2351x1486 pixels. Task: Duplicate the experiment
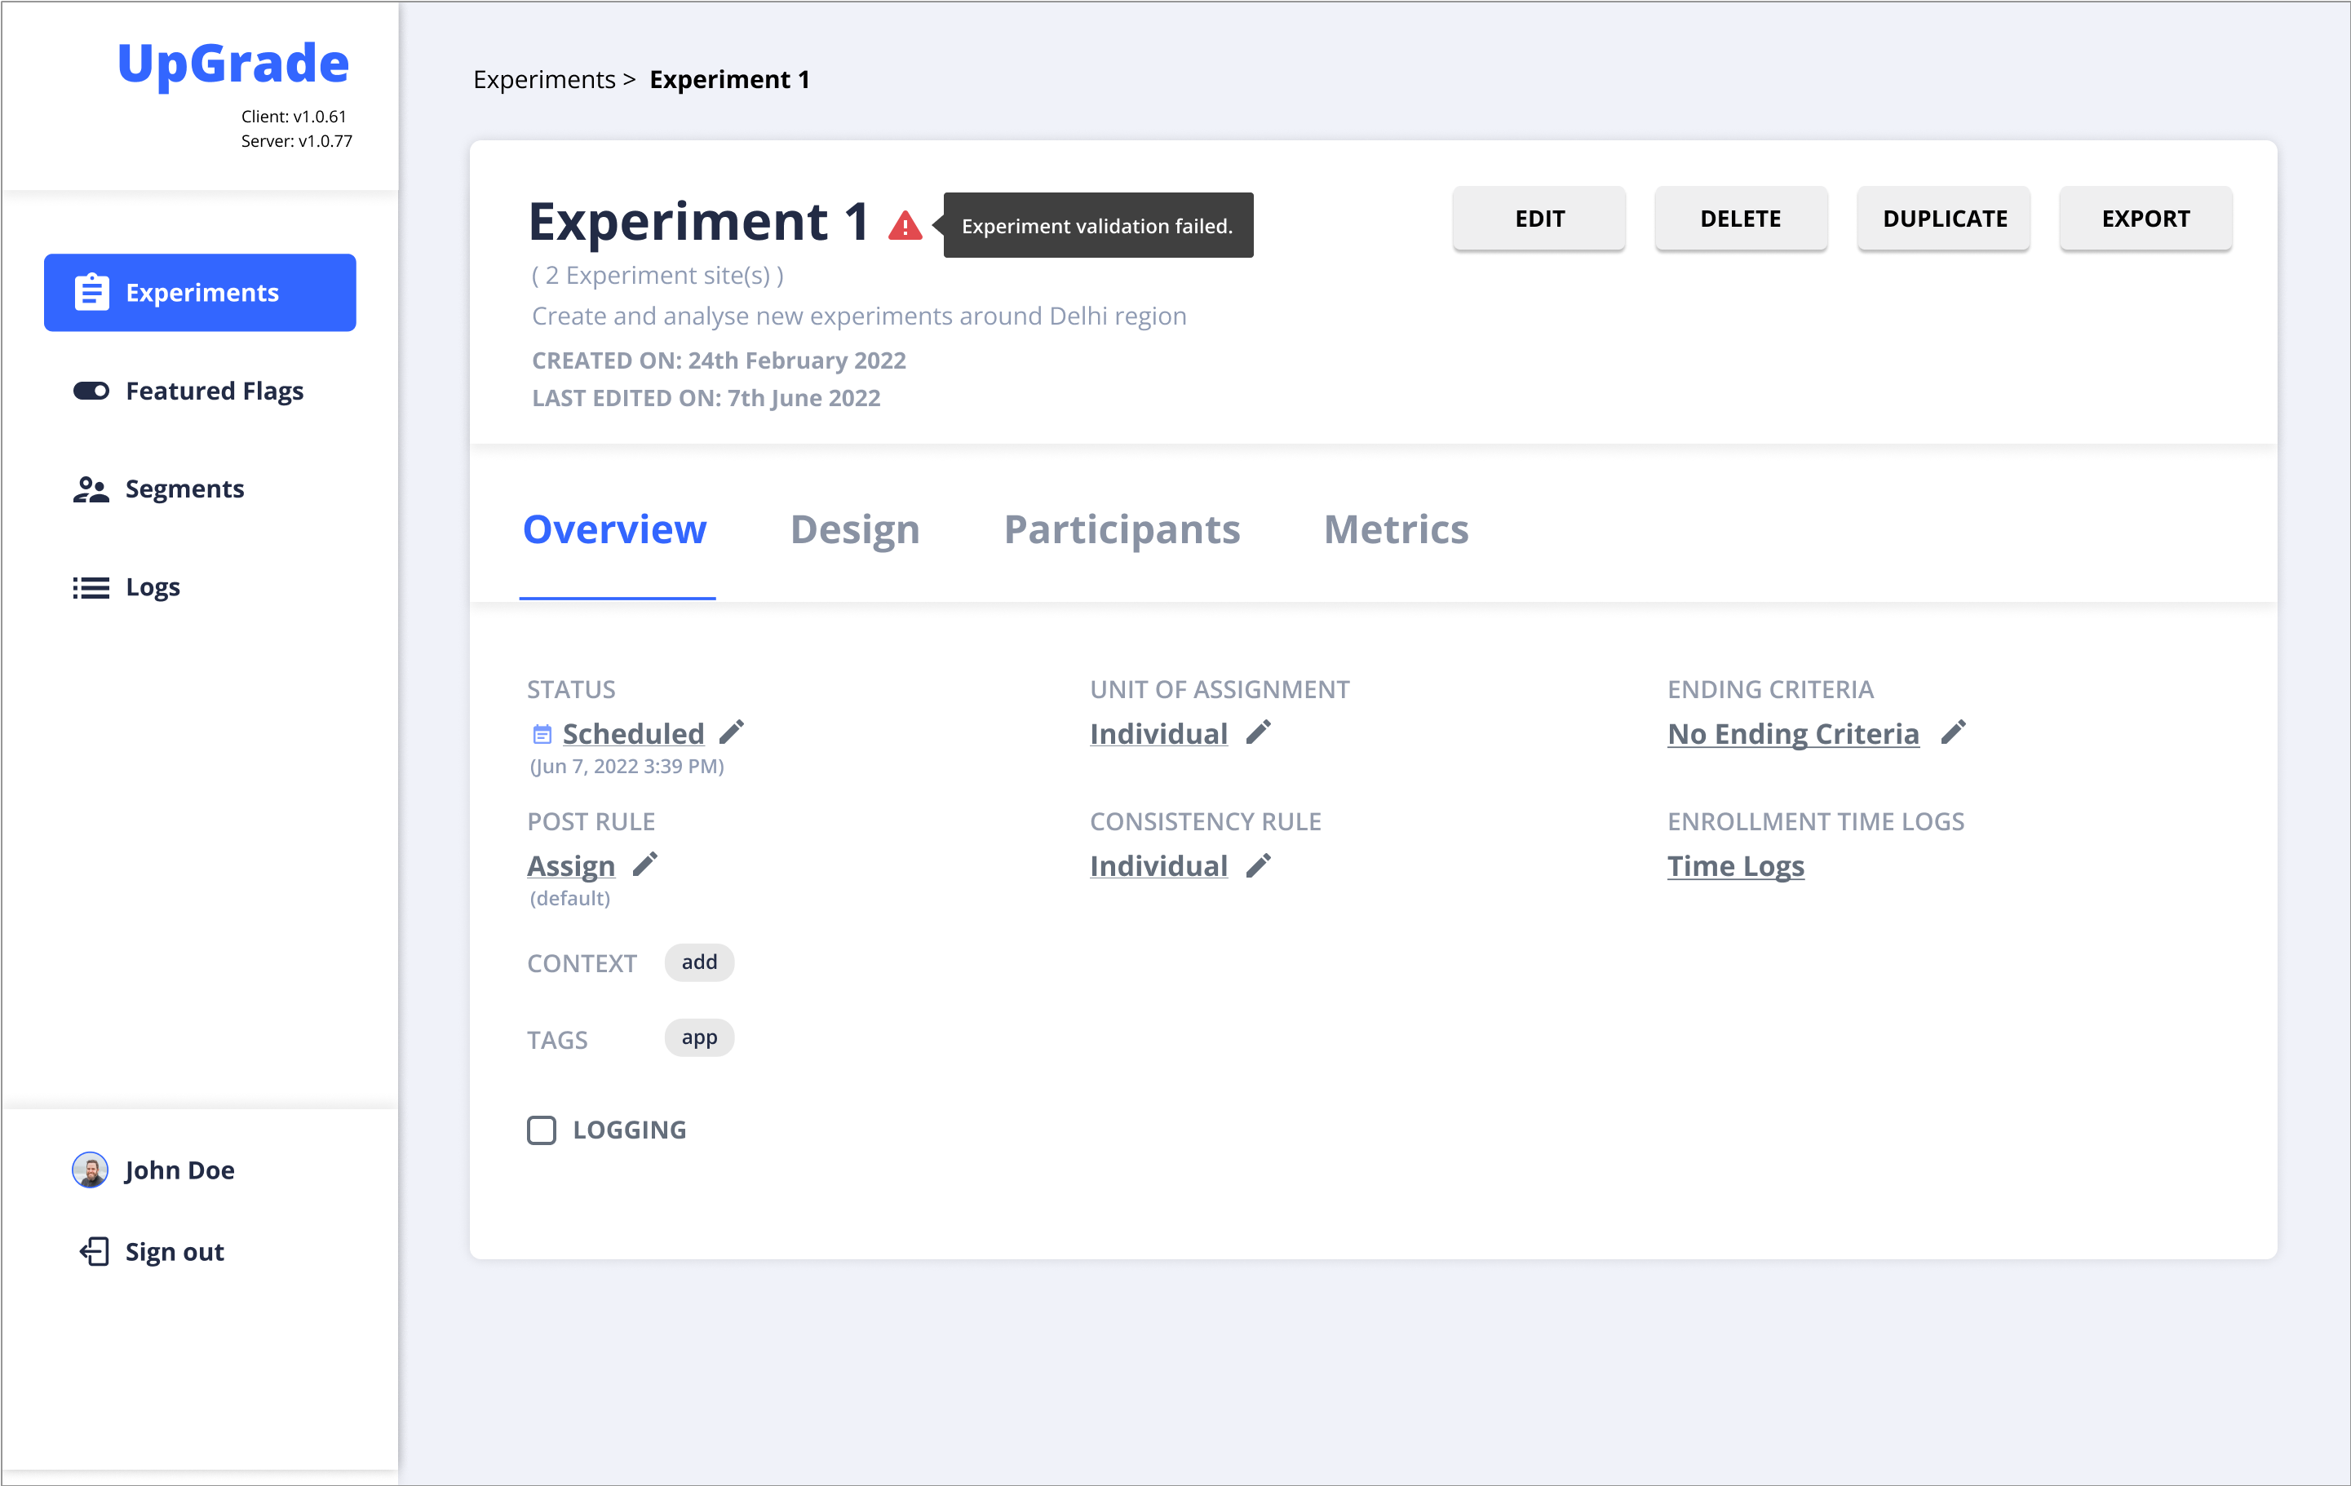click(1943, 219)
